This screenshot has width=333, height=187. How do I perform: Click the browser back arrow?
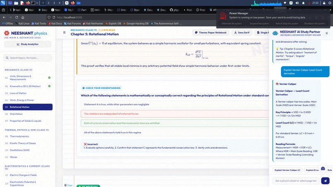(4, 17)
